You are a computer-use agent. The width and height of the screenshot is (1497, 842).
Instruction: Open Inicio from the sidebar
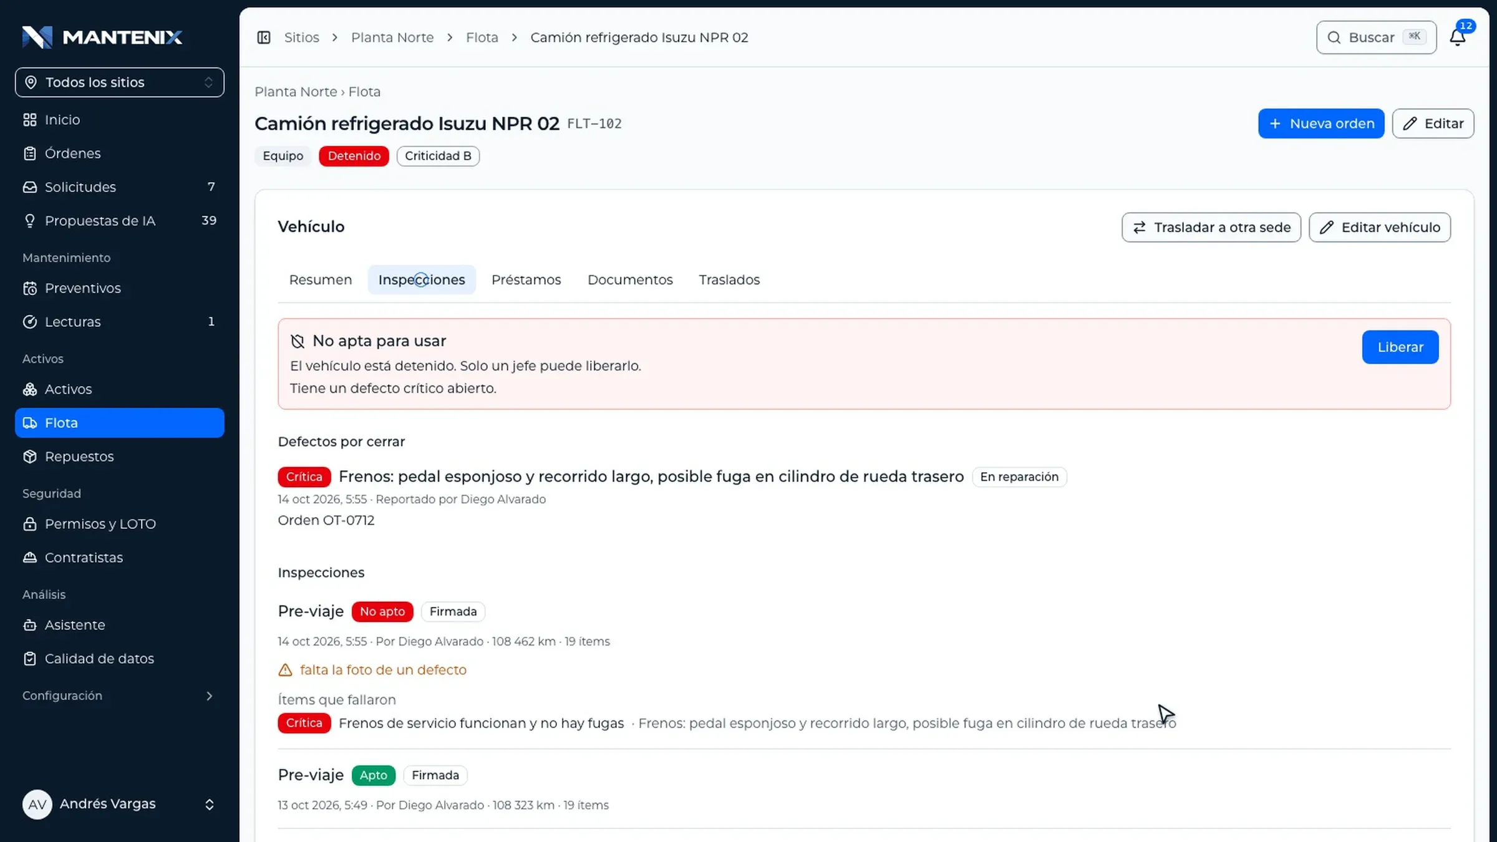coord(120,120)
